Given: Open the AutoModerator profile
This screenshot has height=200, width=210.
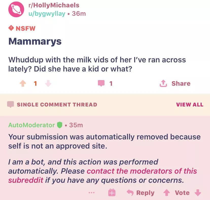Looking at the screenshot, I should (31, 125).
